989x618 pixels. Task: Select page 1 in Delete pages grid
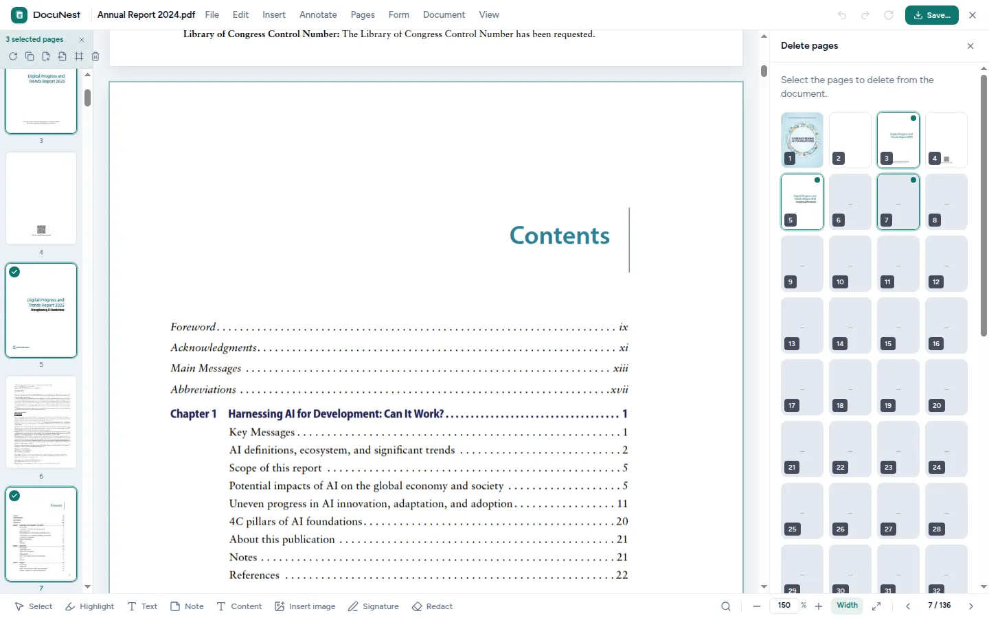[x=802, y=140]
